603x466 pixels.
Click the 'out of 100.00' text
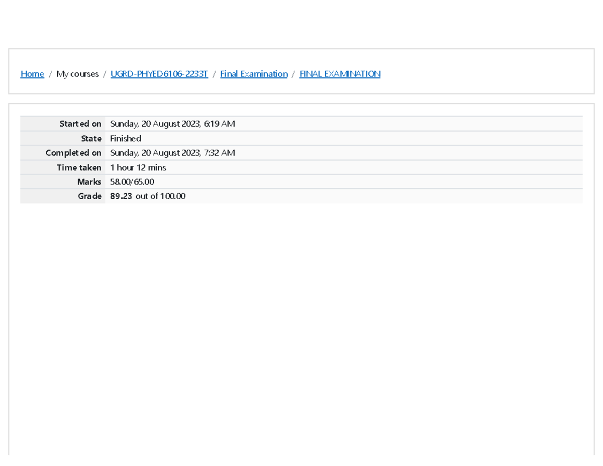click(160, 197)
